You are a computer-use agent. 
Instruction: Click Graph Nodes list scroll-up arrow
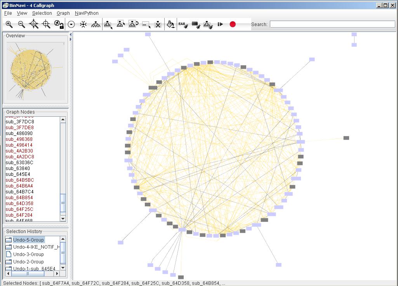63,119
